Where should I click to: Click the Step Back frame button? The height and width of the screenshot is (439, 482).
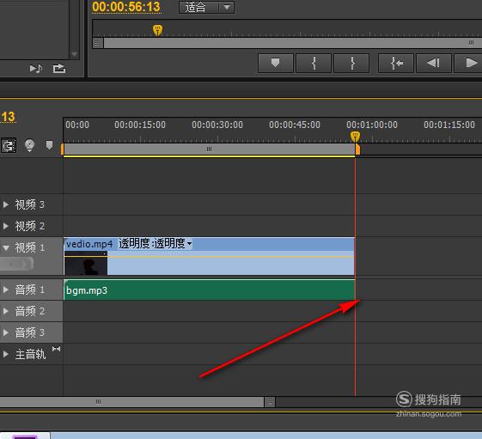tap(434, 63)
